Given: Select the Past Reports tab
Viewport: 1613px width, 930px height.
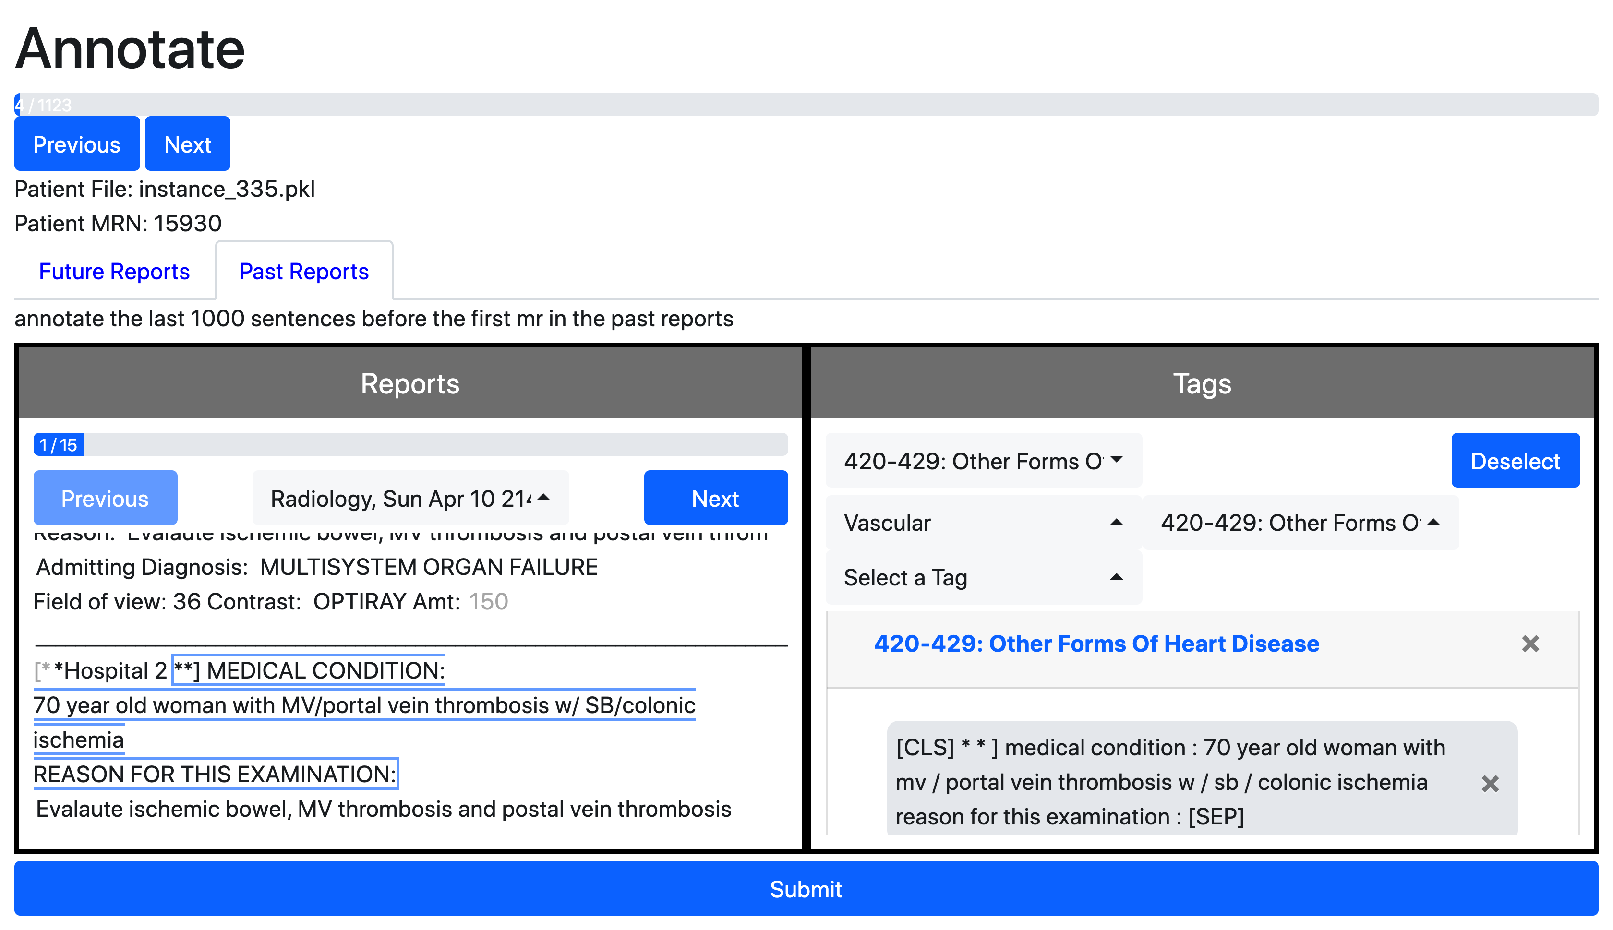Looking at the screenshot, I should coord(304,272).
